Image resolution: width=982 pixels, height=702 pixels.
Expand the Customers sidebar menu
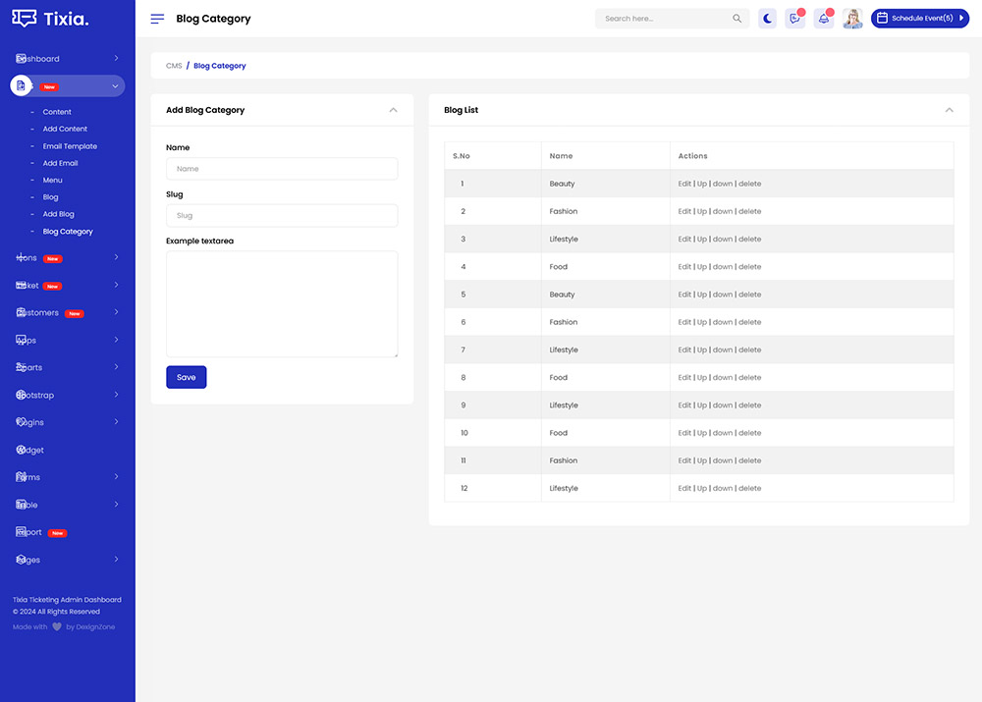coord(116,312)
